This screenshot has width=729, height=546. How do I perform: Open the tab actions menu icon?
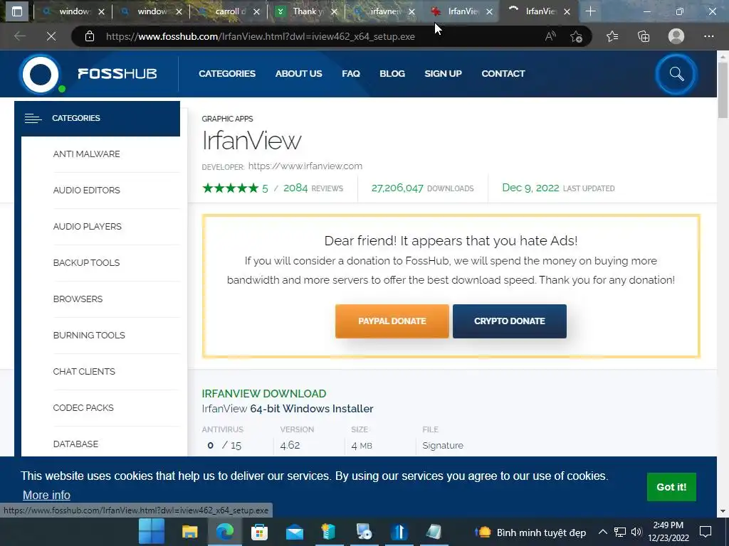click(x=17, y=11)
